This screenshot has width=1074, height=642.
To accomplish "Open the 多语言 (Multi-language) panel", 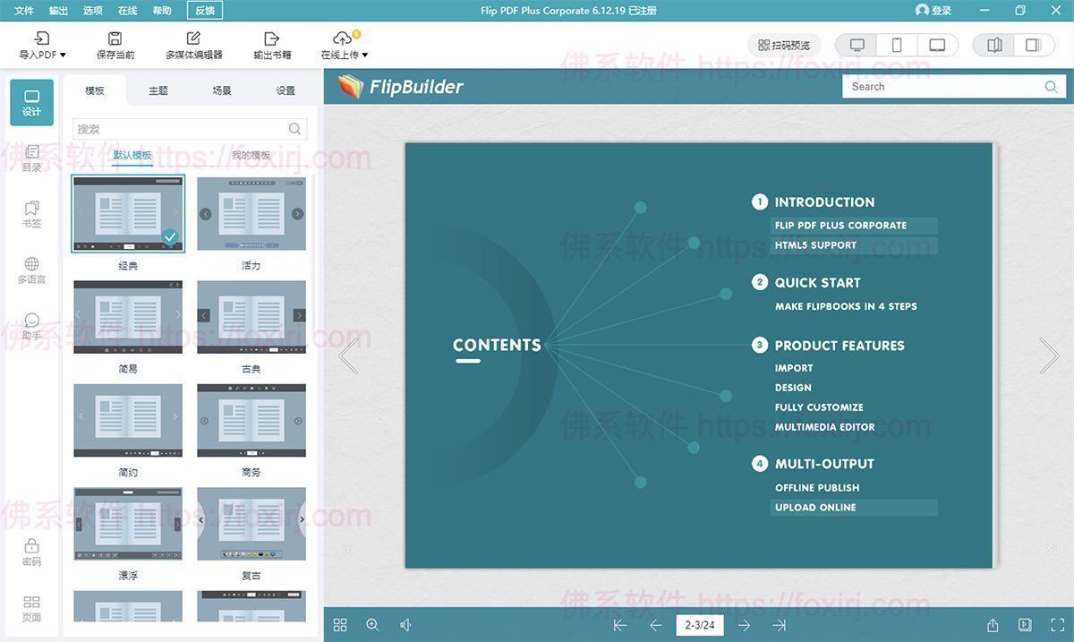I will point(31,269).
